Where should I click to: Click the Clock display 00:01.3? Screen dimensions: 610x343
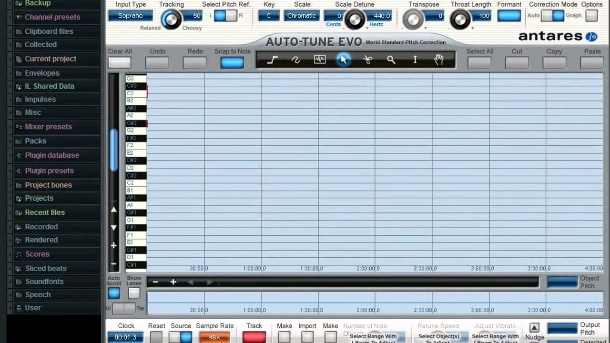click(125, 337)
